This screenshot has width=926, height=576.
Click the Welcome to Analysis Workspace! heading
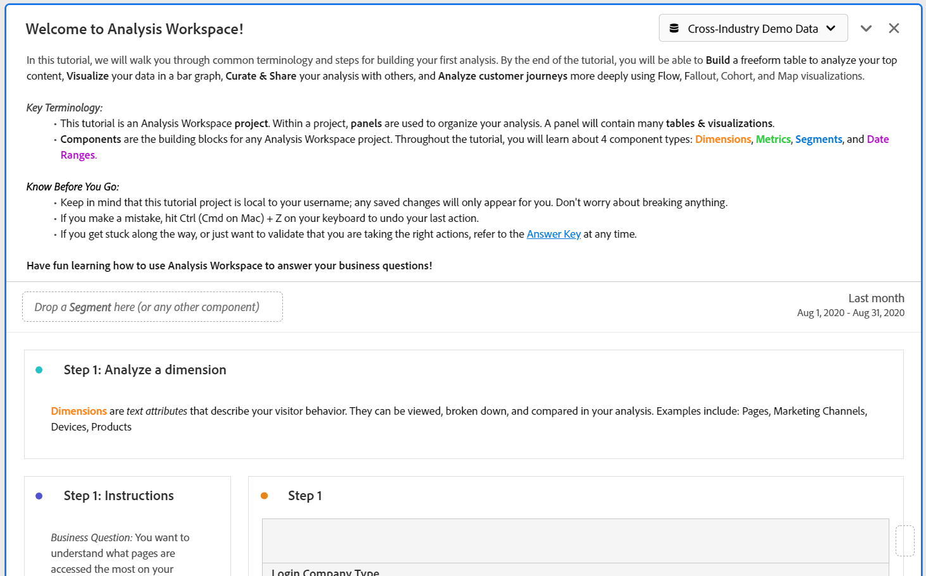click(x=134, y=29)
